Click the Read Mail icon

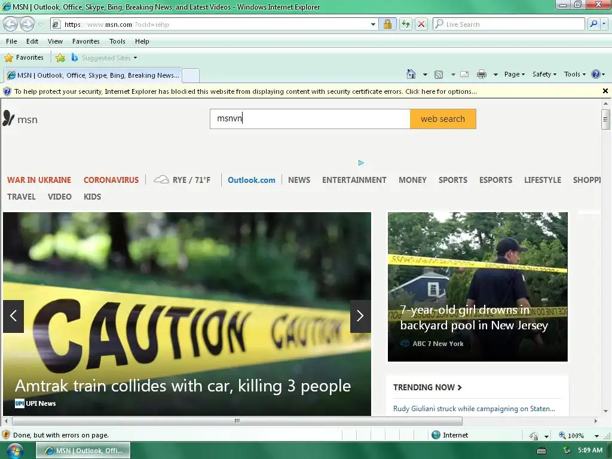(464, 74)
